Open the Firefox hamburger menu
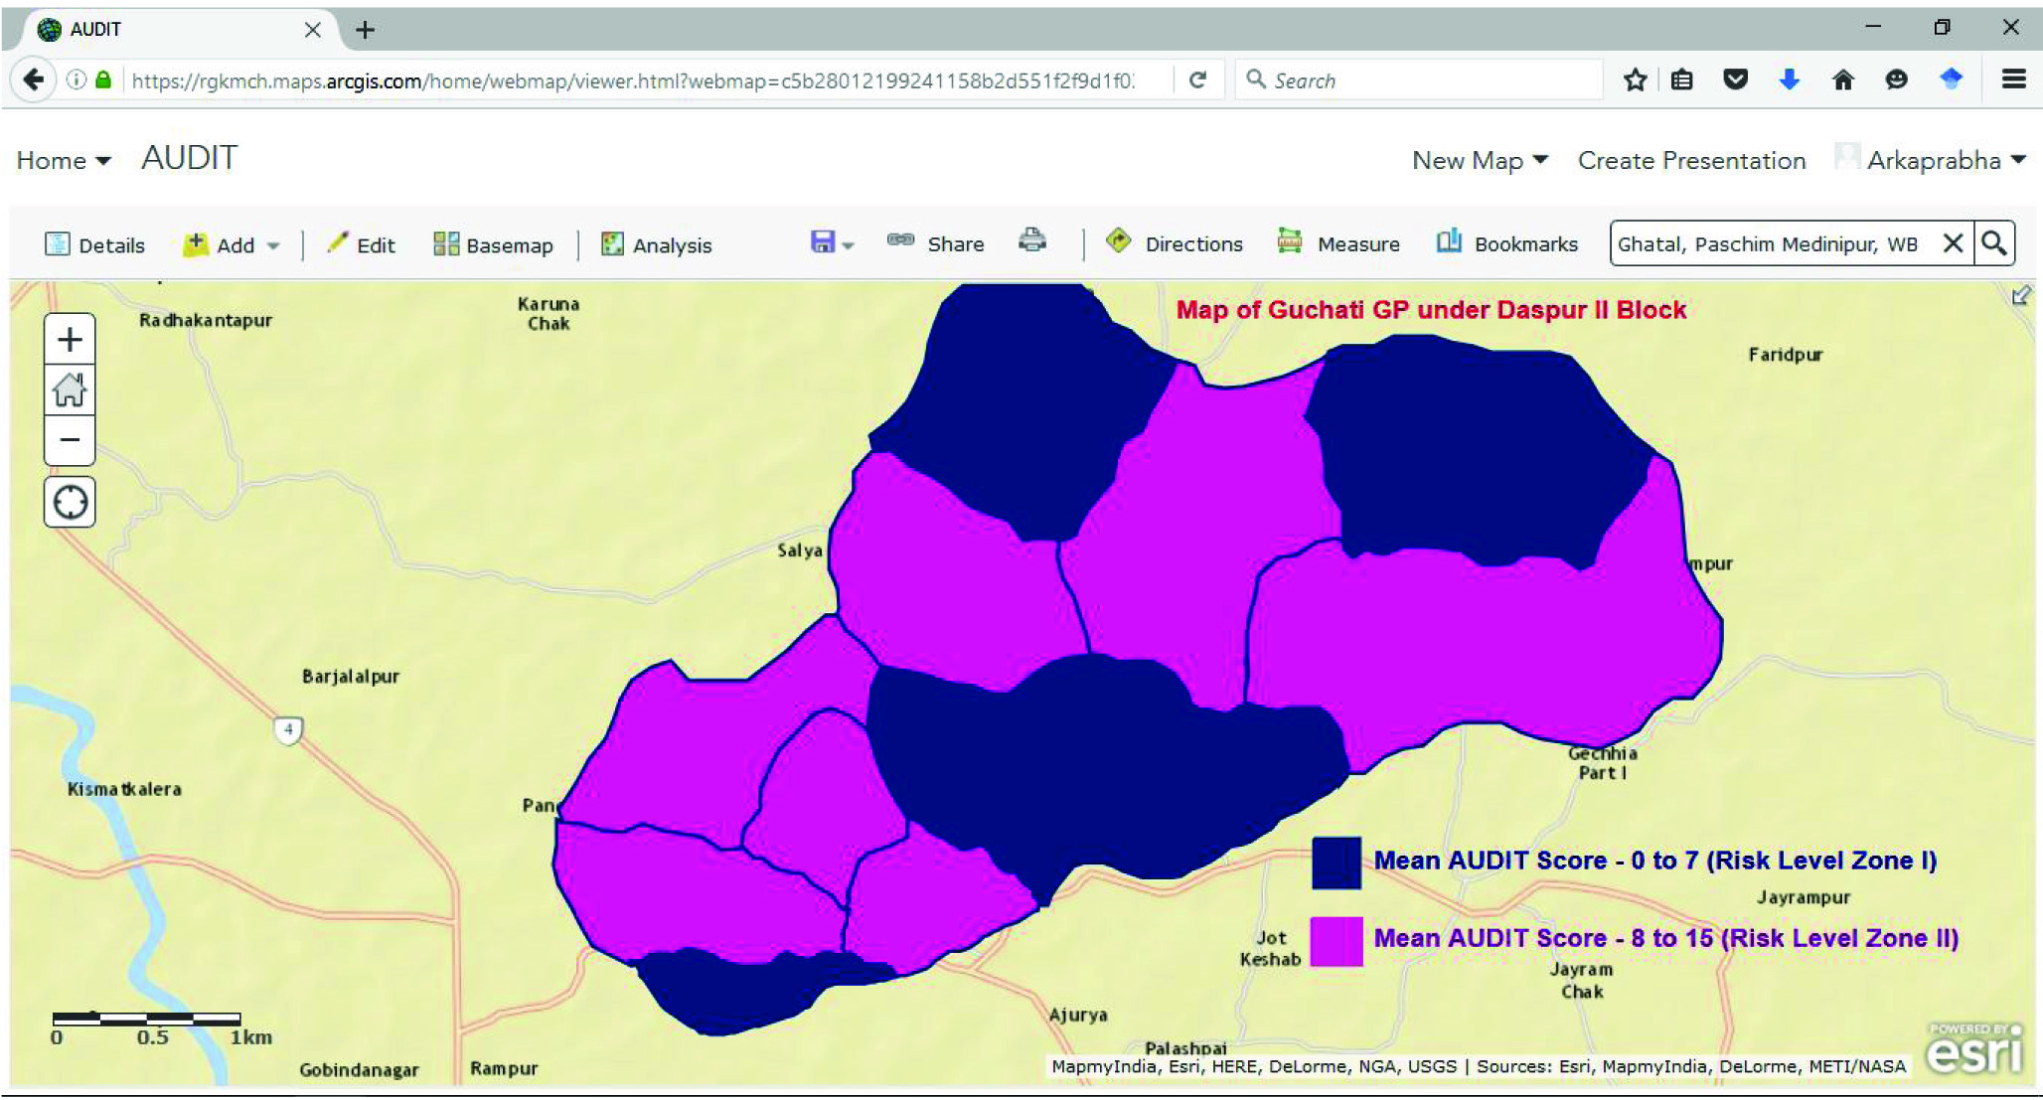This screenshot has height=1100, width=2043. pyautogui.click(x=2014, y=80)
